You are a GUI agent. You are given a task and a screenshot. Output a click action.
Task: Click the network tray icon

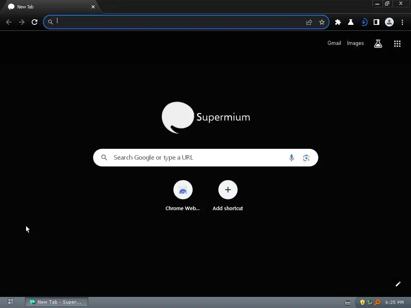point(370,302)
